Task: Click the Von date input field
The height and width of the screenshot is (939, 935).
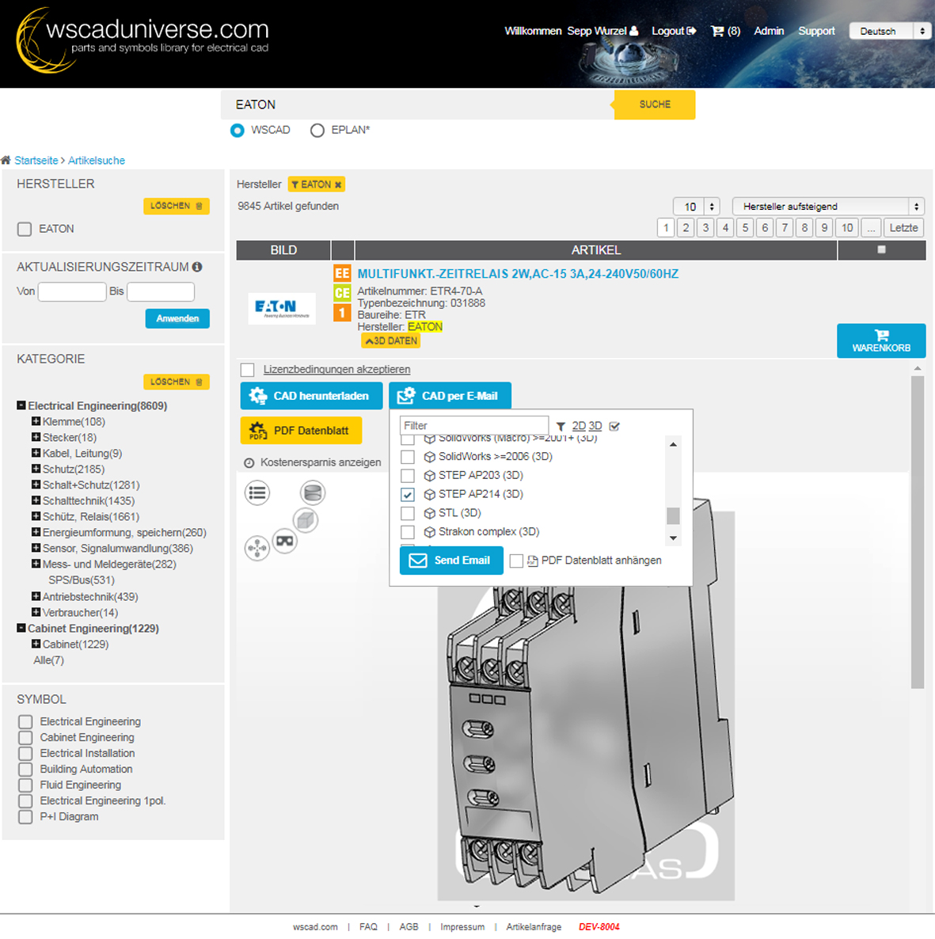Action: 72,291
